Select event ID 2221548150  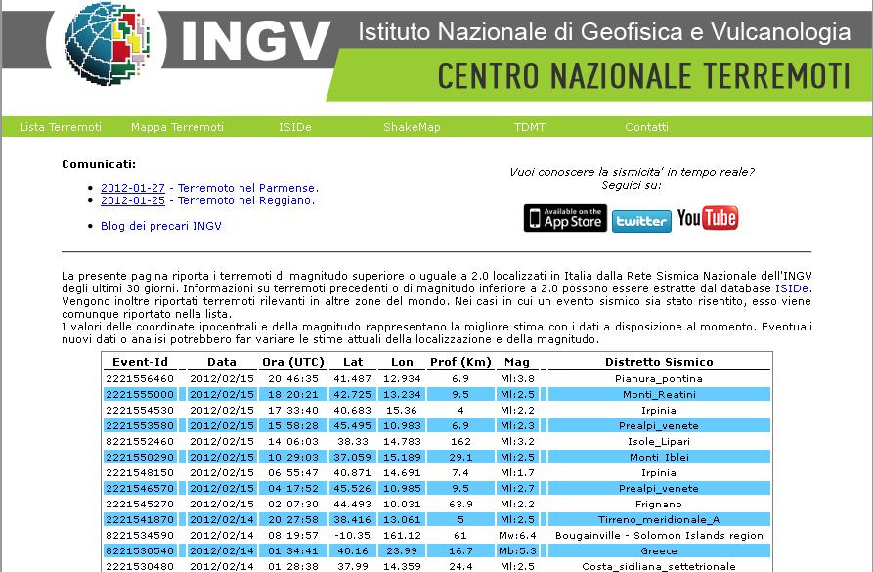coord(140,472)
